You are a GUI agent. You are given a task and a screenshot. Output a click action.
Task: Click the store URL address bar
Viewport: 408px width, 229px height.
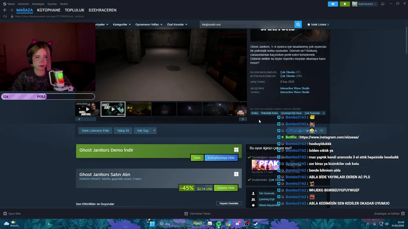coord(49,16)
